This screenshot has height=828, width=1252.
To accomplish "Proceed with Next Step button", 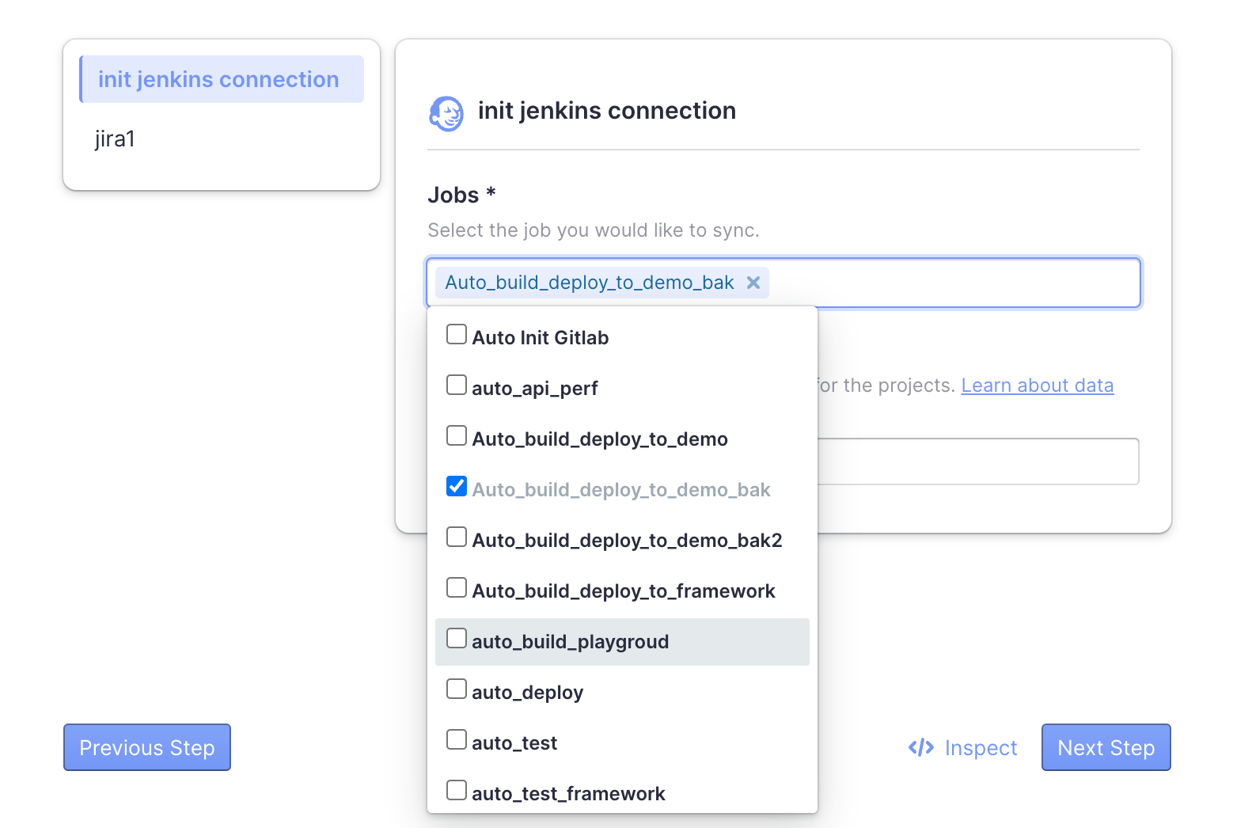I will (x=1106, y=747).
